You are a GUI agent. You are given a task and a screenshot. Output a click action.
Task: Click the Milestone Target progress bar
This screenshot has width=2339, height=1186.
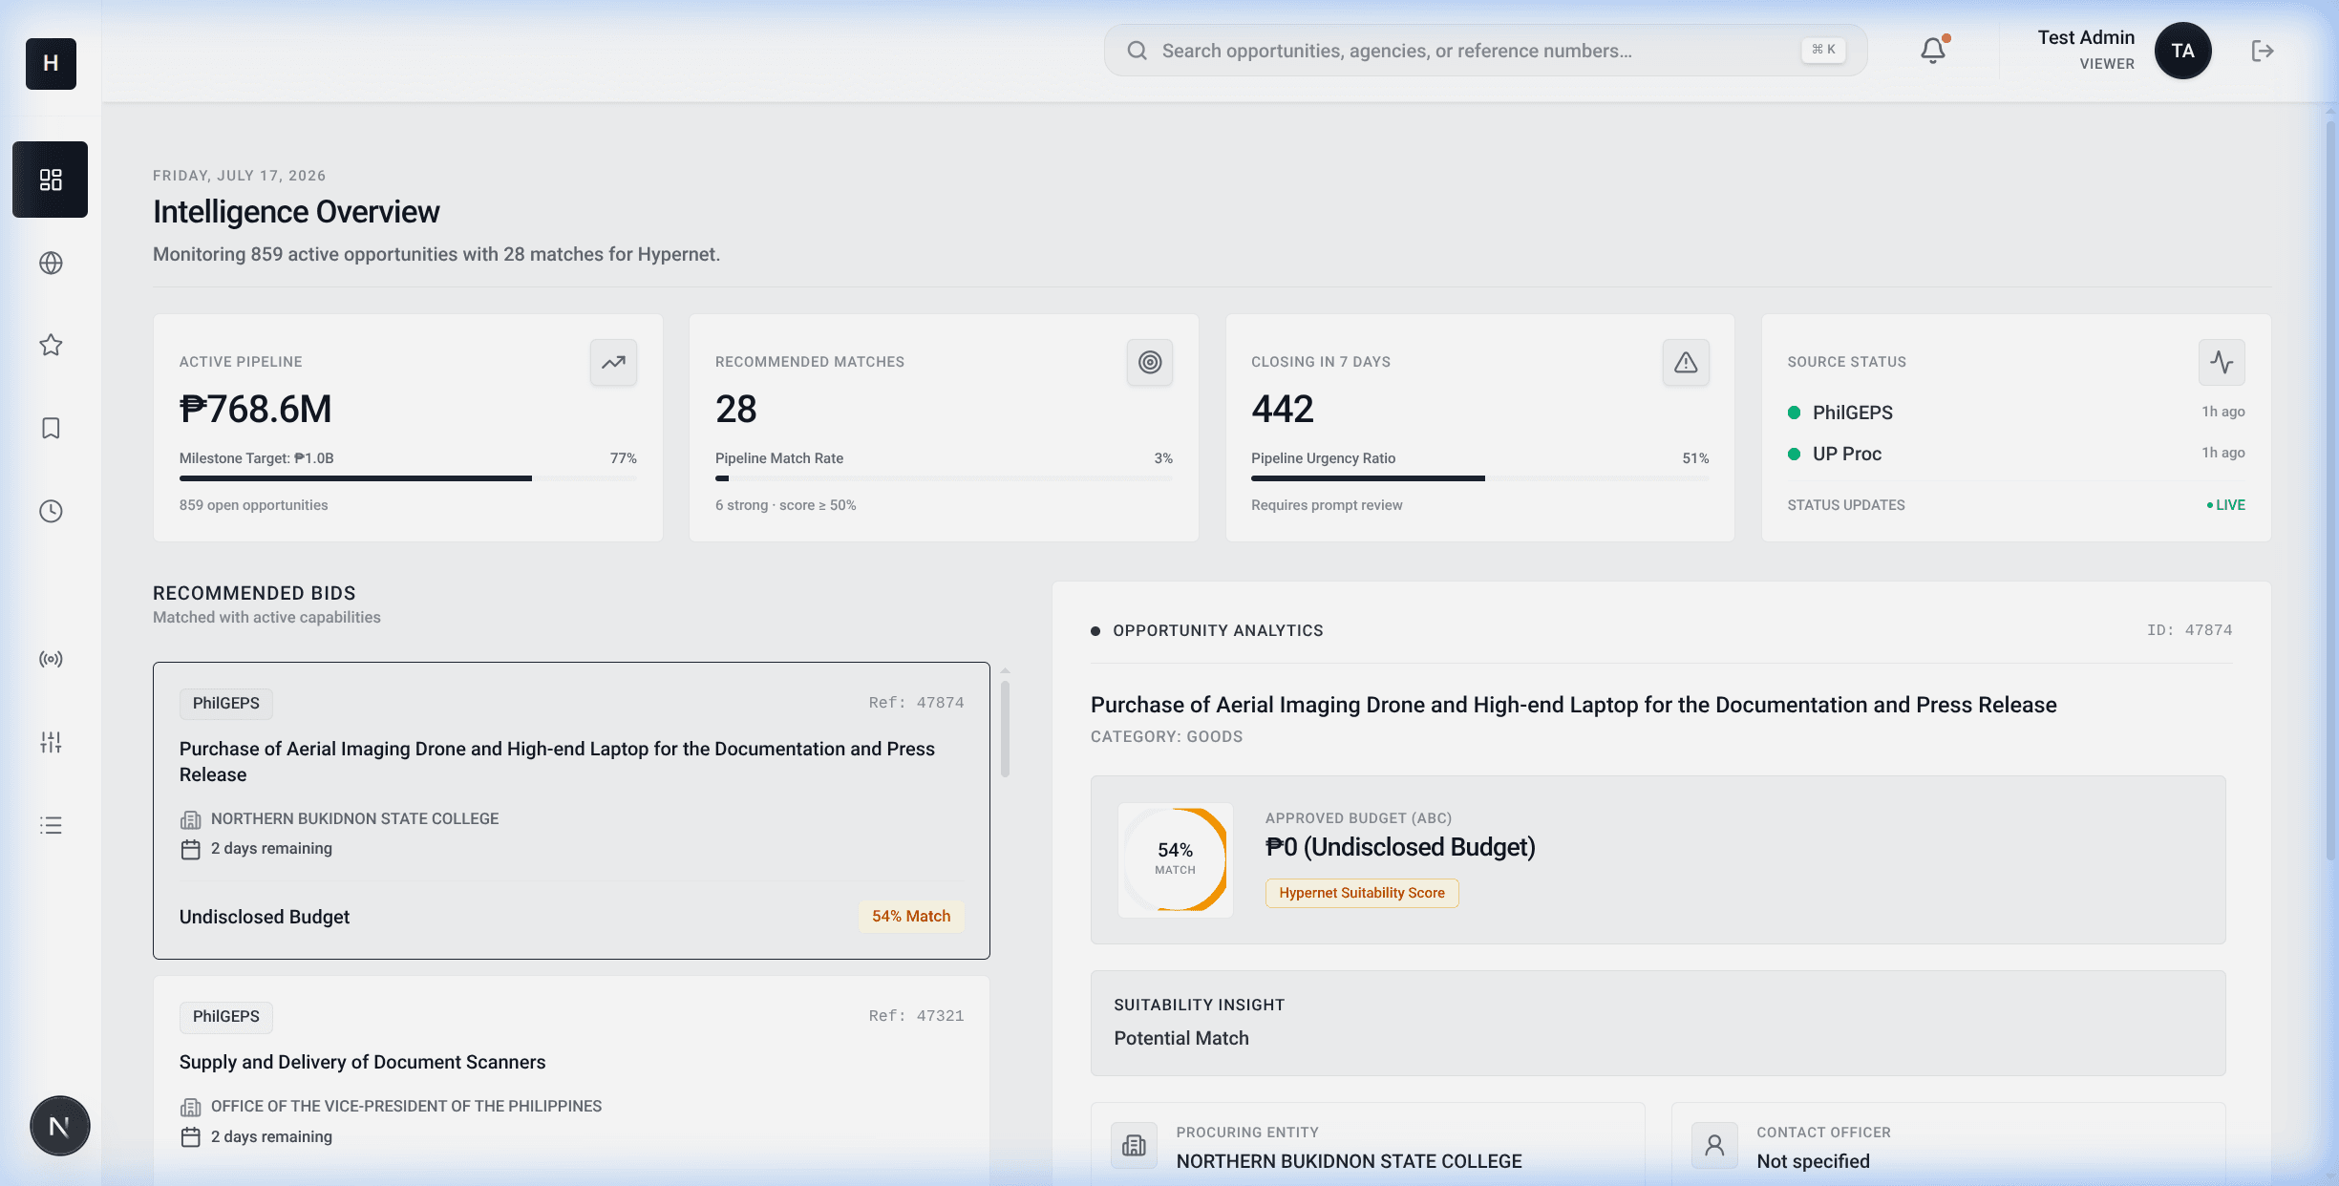click(x=408, y=477)
